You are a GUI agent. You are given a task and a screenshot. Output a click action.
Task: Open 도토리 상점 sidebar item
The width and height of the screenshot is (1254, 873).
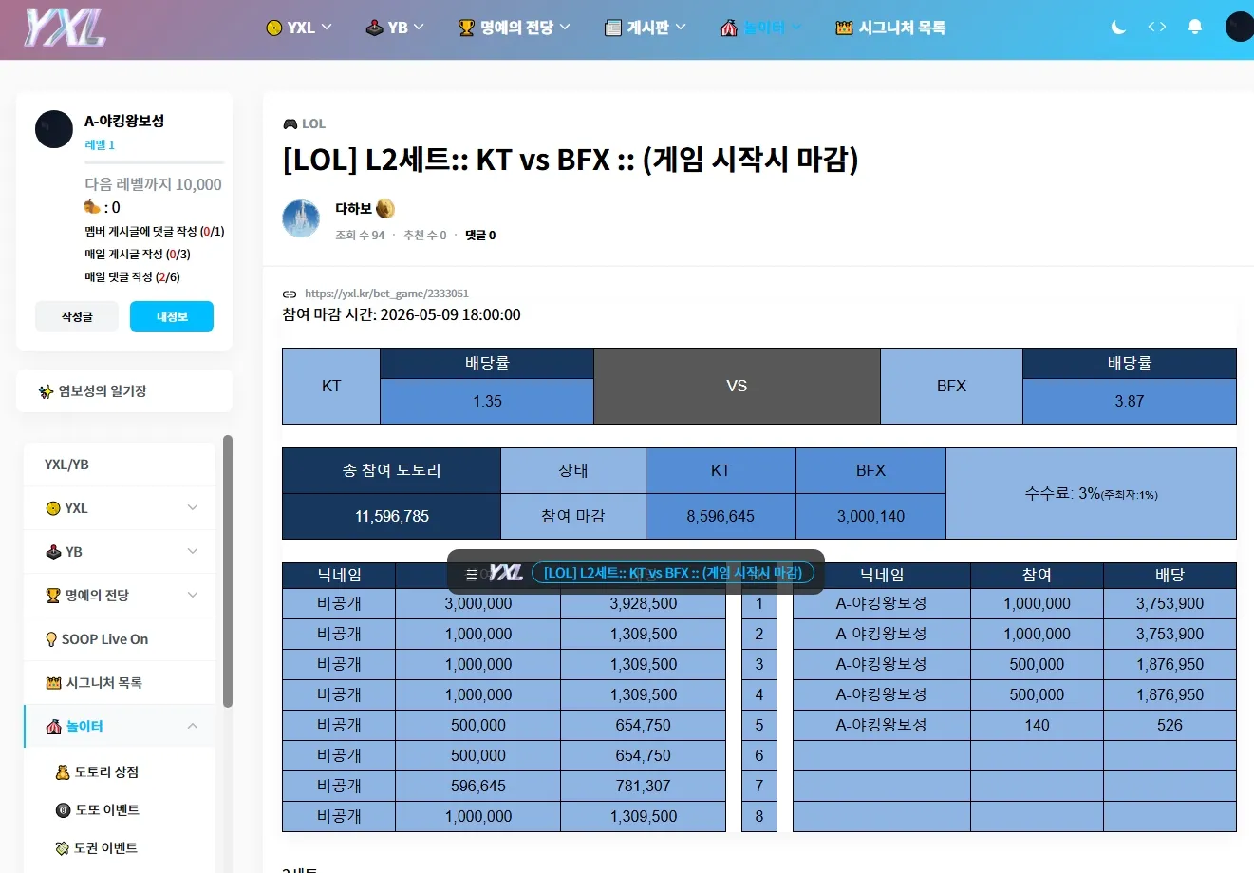click(106, 772)
